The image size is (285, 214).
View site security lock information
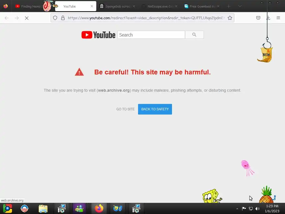(63, 18)
